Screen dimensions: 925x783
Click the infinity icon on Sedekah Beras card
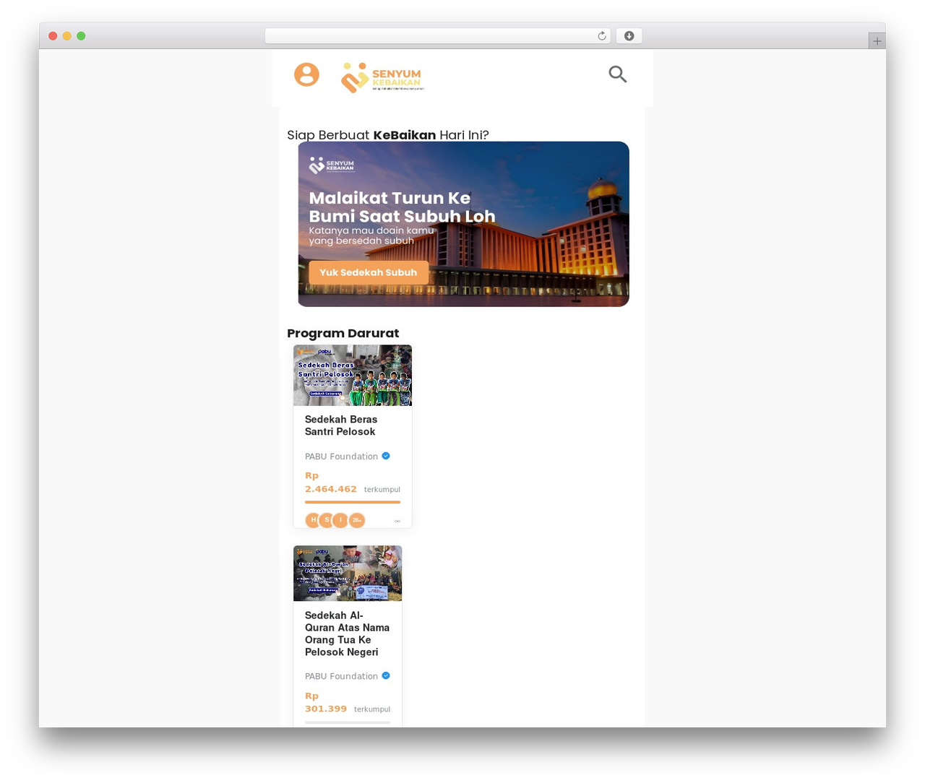pos(397,521)
